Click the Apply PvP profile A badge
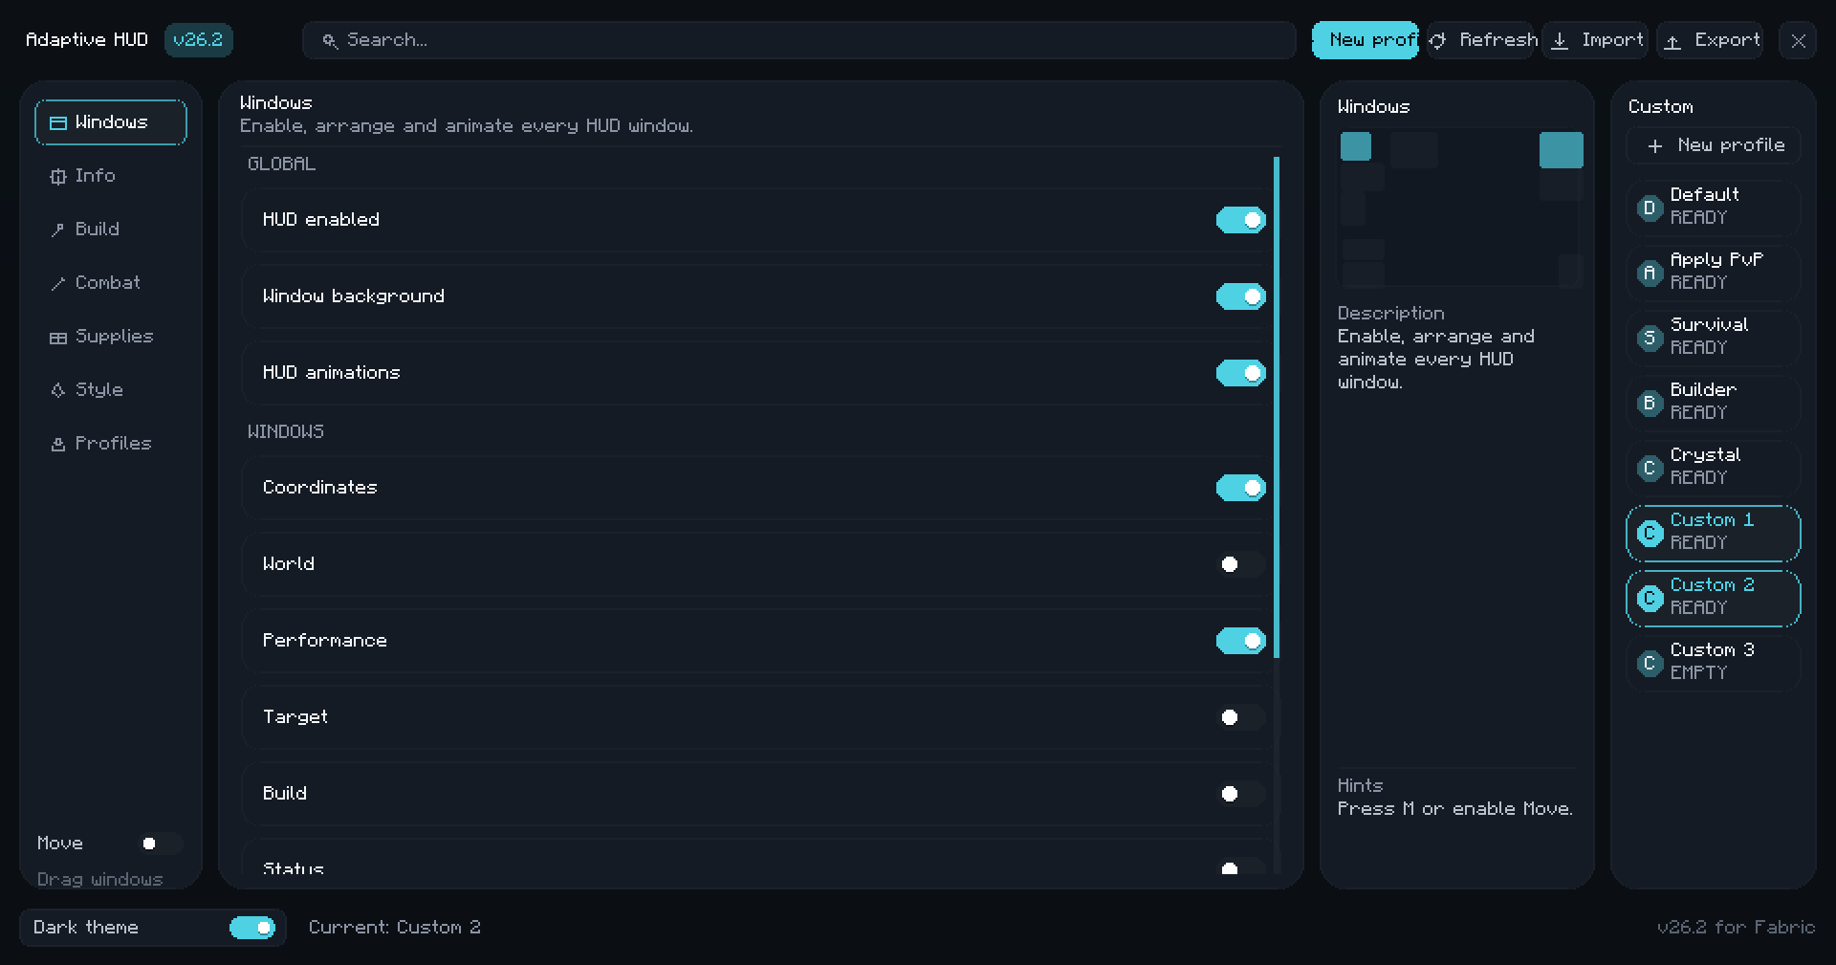This screenshot has height=965, width=1836. [x=1650, y=273]
